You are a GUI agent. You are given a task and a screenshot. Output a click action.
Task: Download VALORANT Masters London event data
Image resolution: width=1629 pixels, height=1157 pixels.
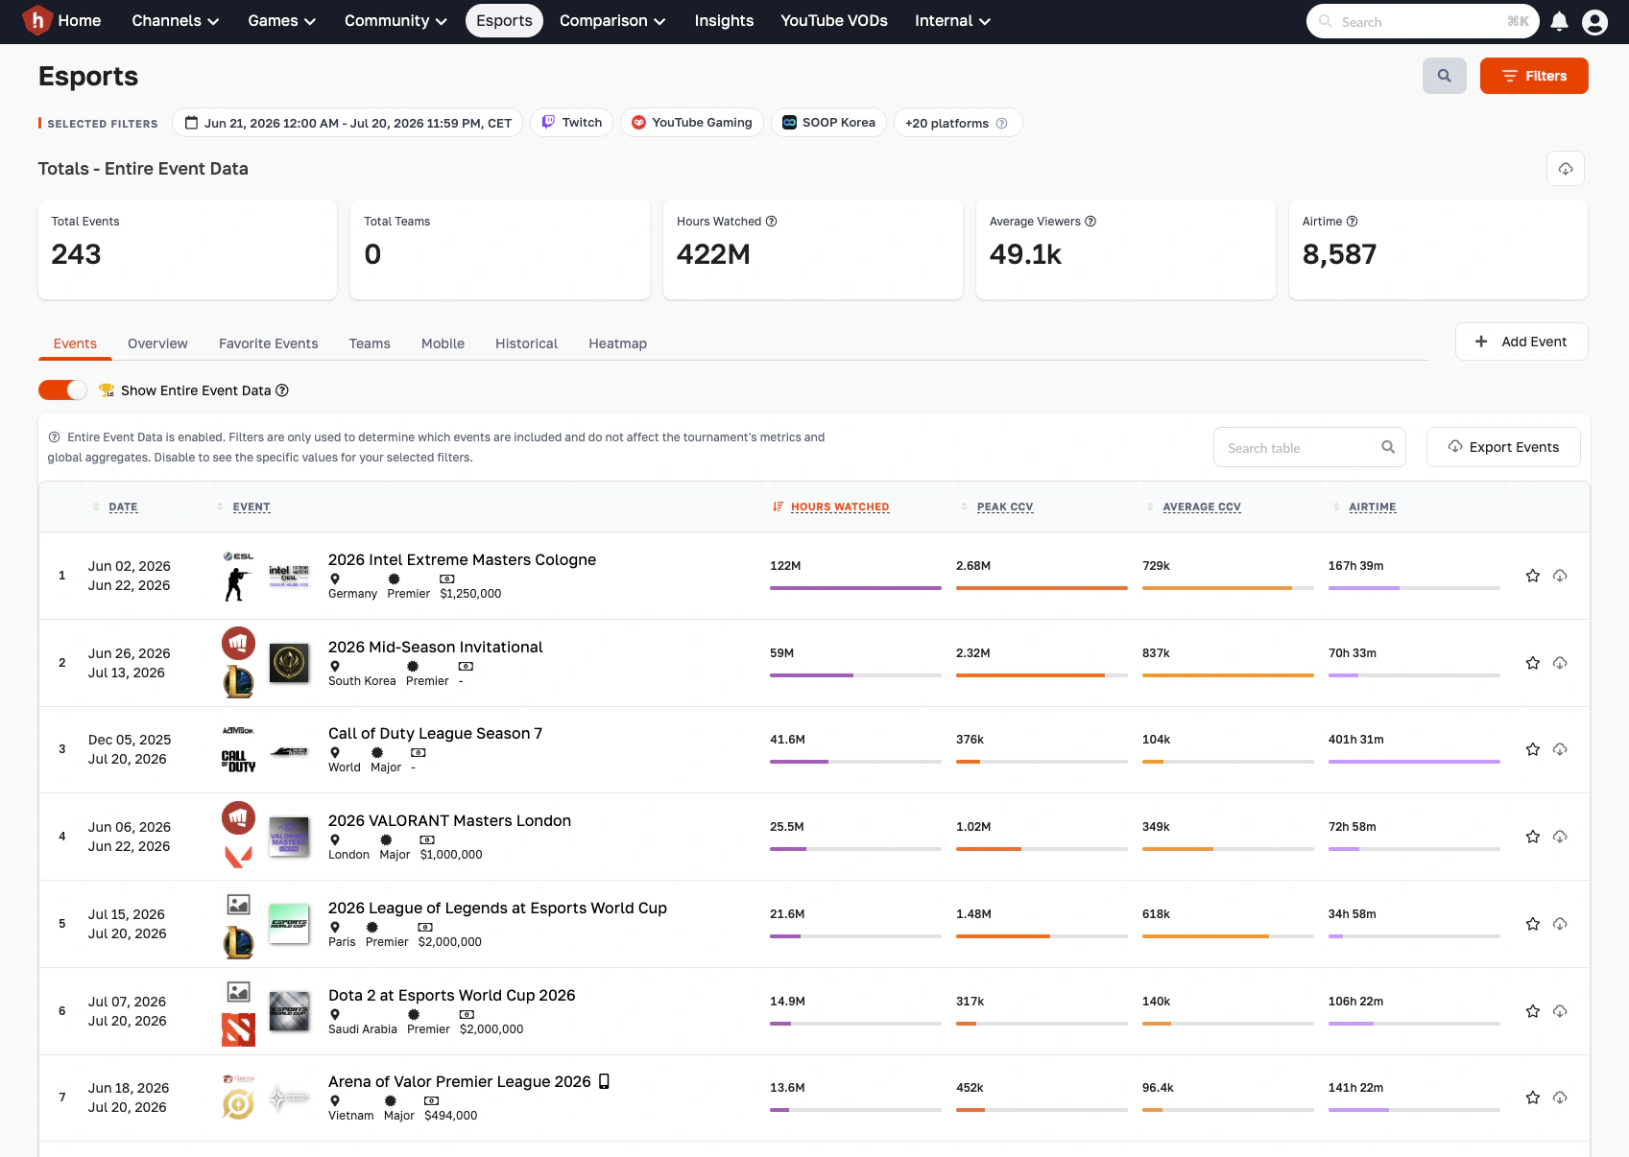click(x=1560, y=837)
